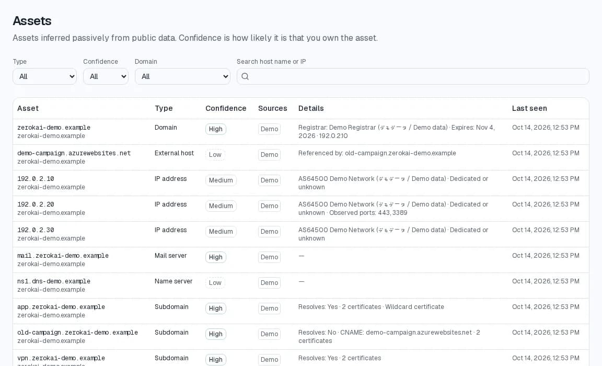The height and width of the screenshot is (366, 602).
Task: Click High badge for mail server row
Action: [216, 257]
